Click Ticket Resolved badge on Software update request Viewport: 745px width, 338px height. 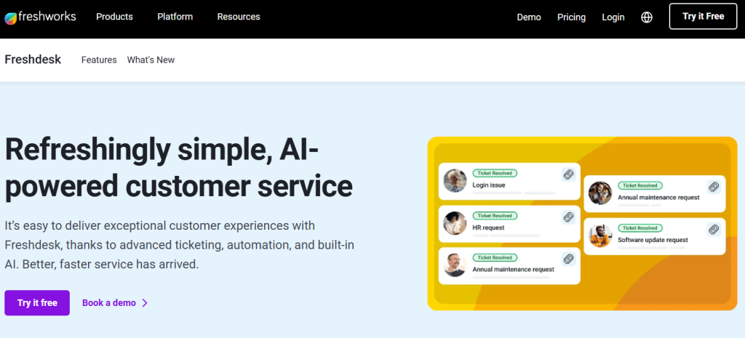click(x=640, y=228)
